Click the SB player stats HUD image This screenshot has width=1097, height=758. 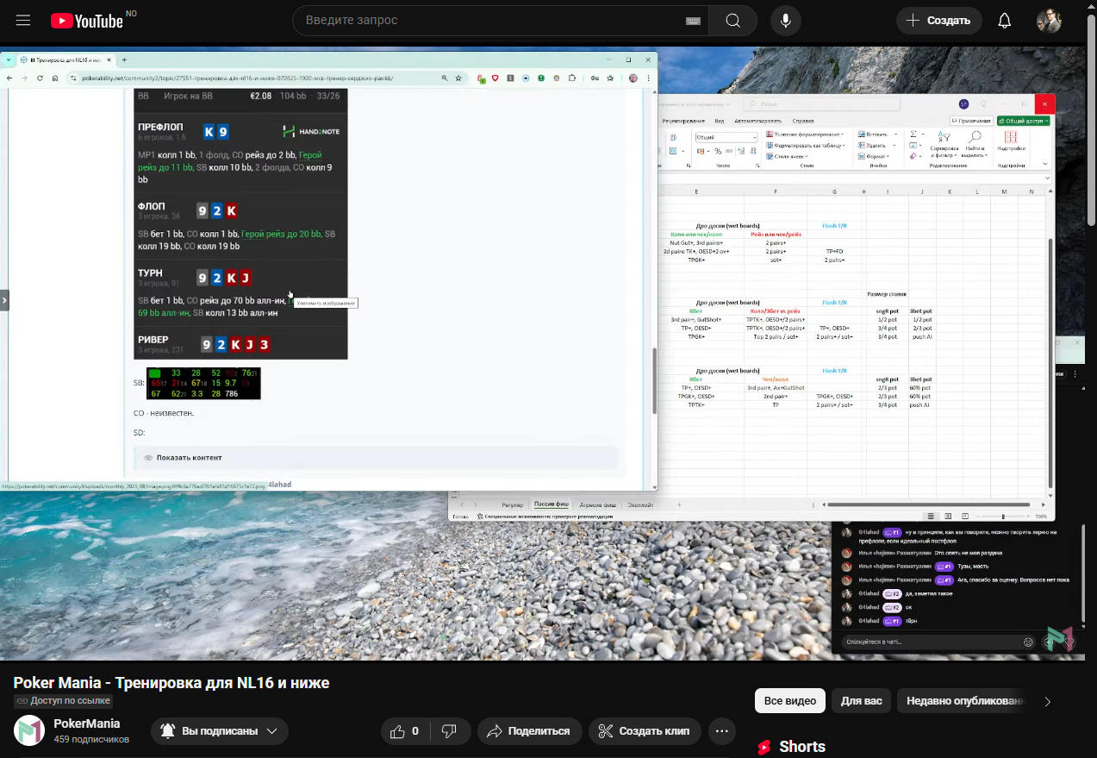(203, 384)
